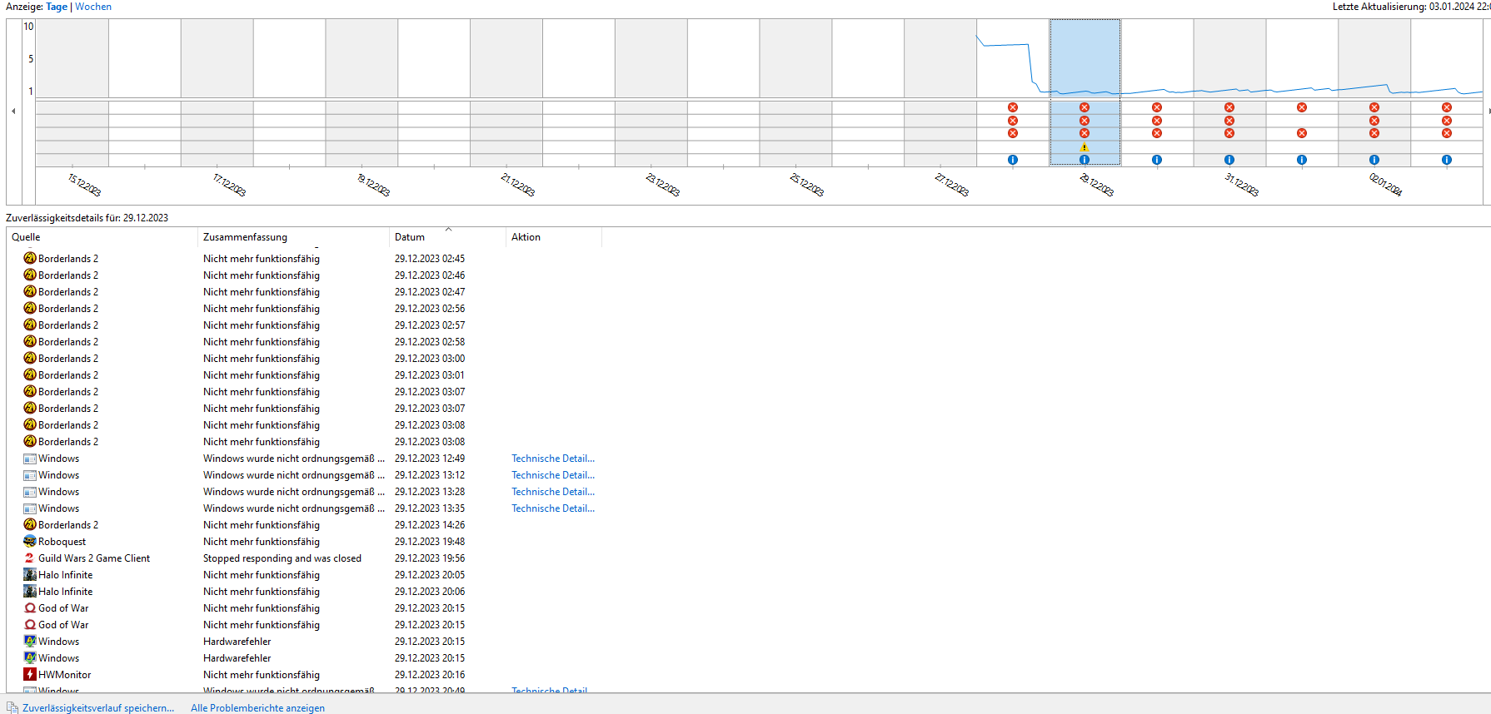Click 'Stopped responding and was closed' summary
This screenshot has height=714, width=1491.
click(x=282, y=558)
